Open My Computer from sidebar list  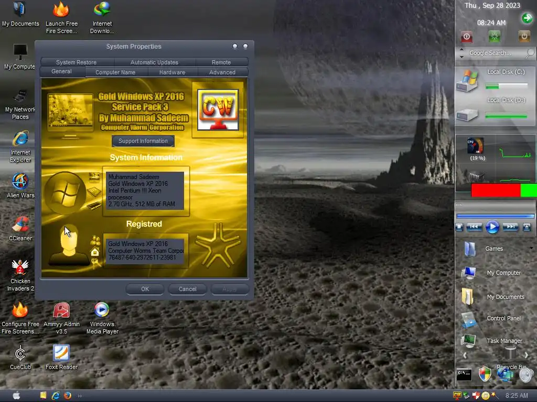[491, 273]
